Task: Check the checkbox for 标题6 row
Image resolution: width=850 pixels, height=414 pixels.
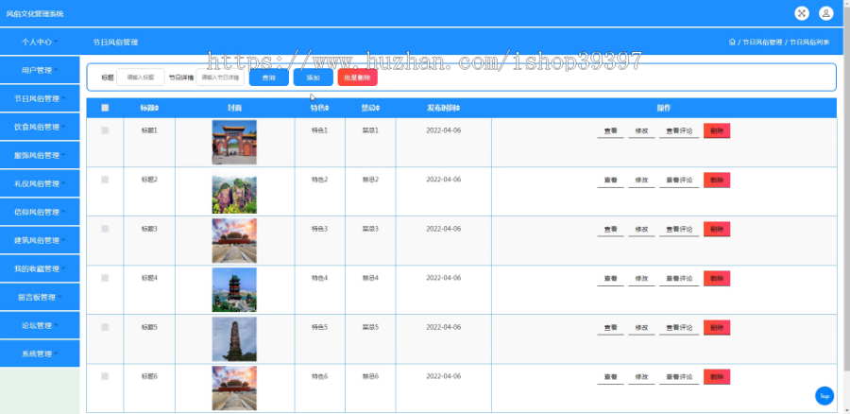Action: coord(105,376)
